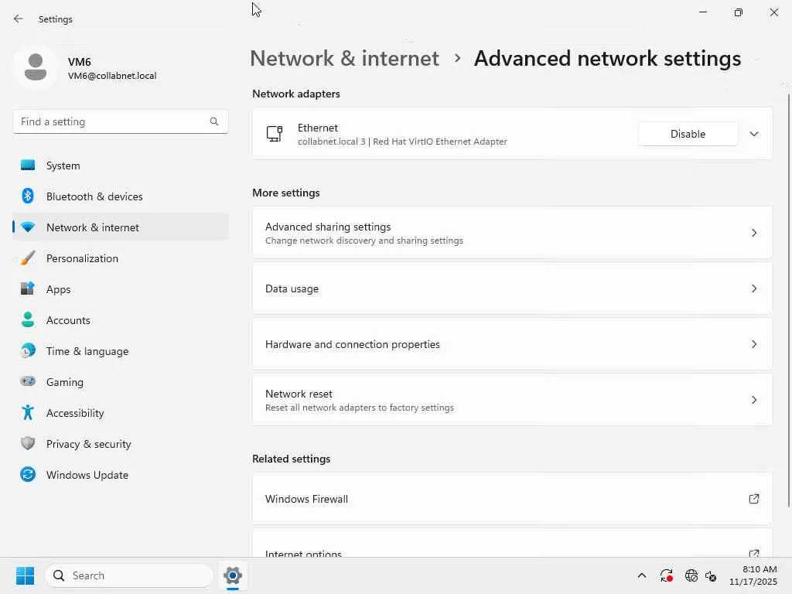The height and width of the screenshot is (594, 792).
Task: Click the Privacy & security shield icon
Action: pos(28,444)
